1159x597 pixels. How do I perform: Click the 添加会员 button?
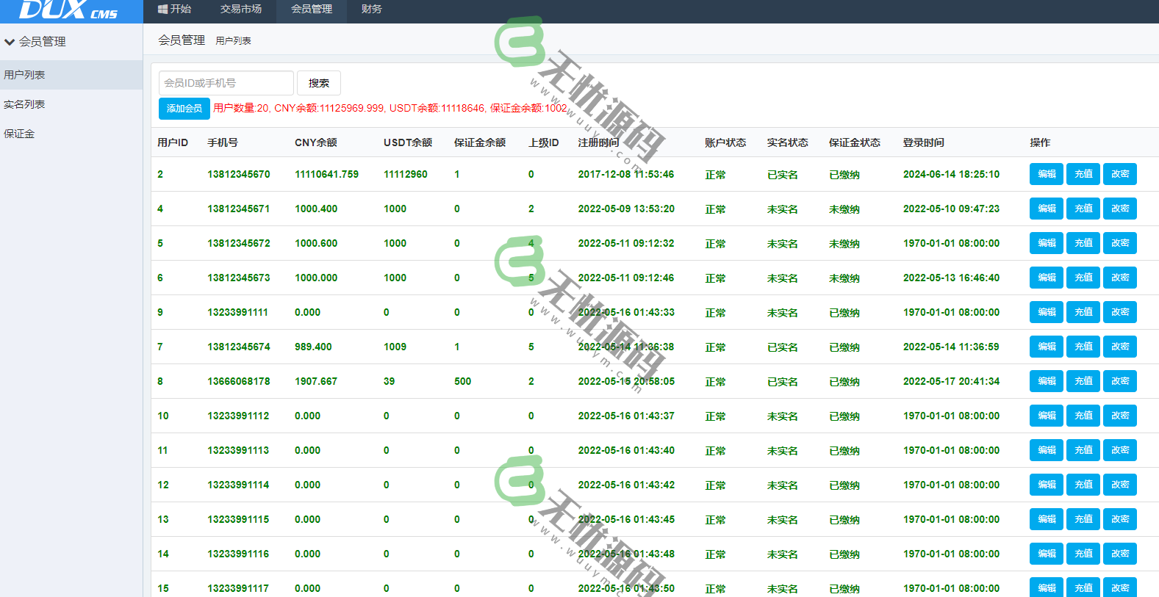(x=184, y=109)
